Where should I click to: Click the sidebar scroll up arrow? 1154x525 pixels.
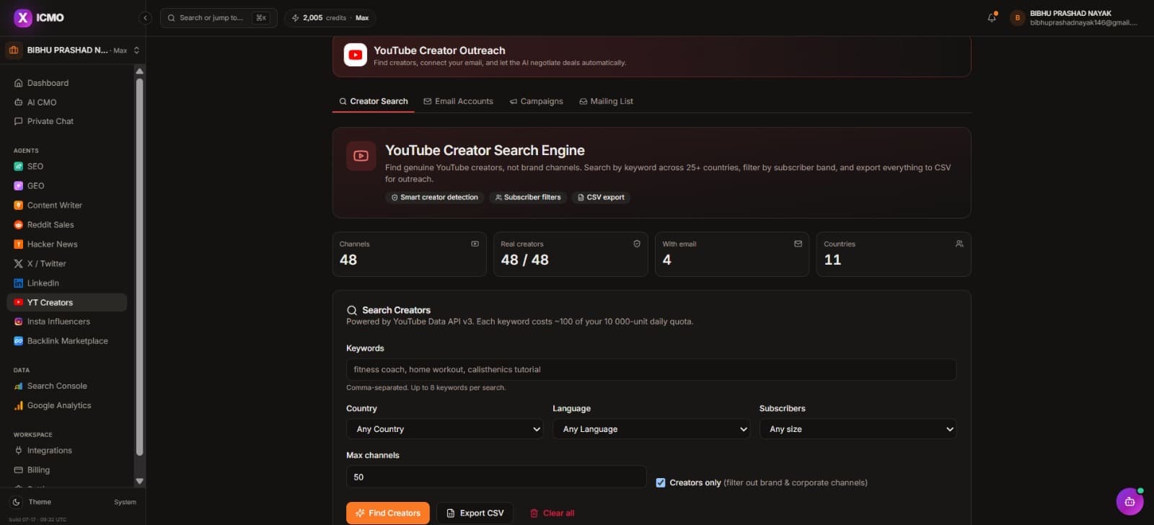tap(139, 71)
